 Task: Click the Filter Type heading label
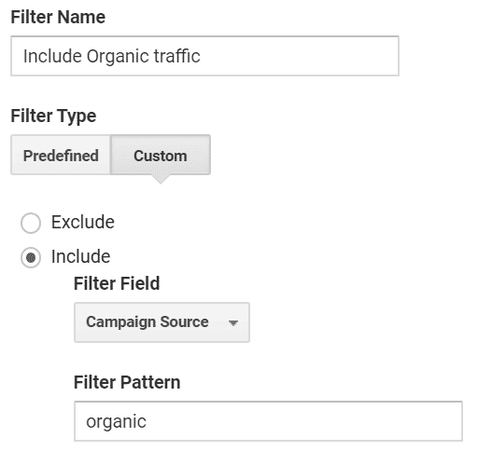(x=53, y=116)
